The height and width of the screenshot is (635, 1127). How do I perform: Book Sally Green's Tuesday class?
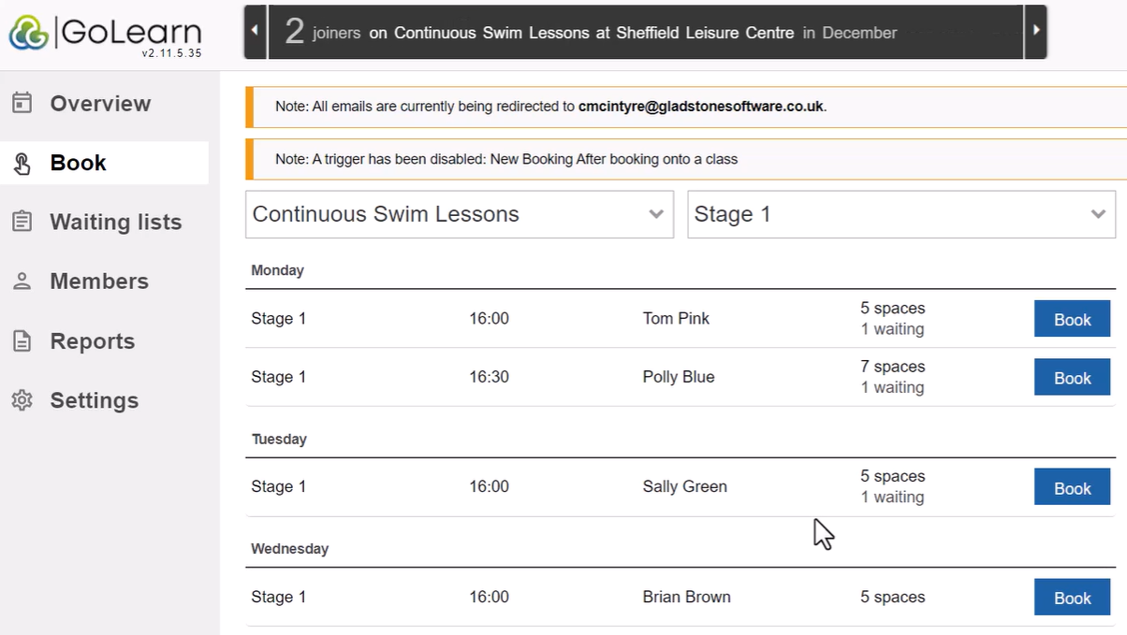1072,487
